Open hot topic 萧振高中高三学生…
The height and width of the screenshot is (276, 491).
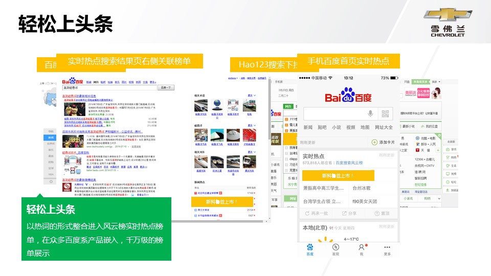[x=323, y=188]
